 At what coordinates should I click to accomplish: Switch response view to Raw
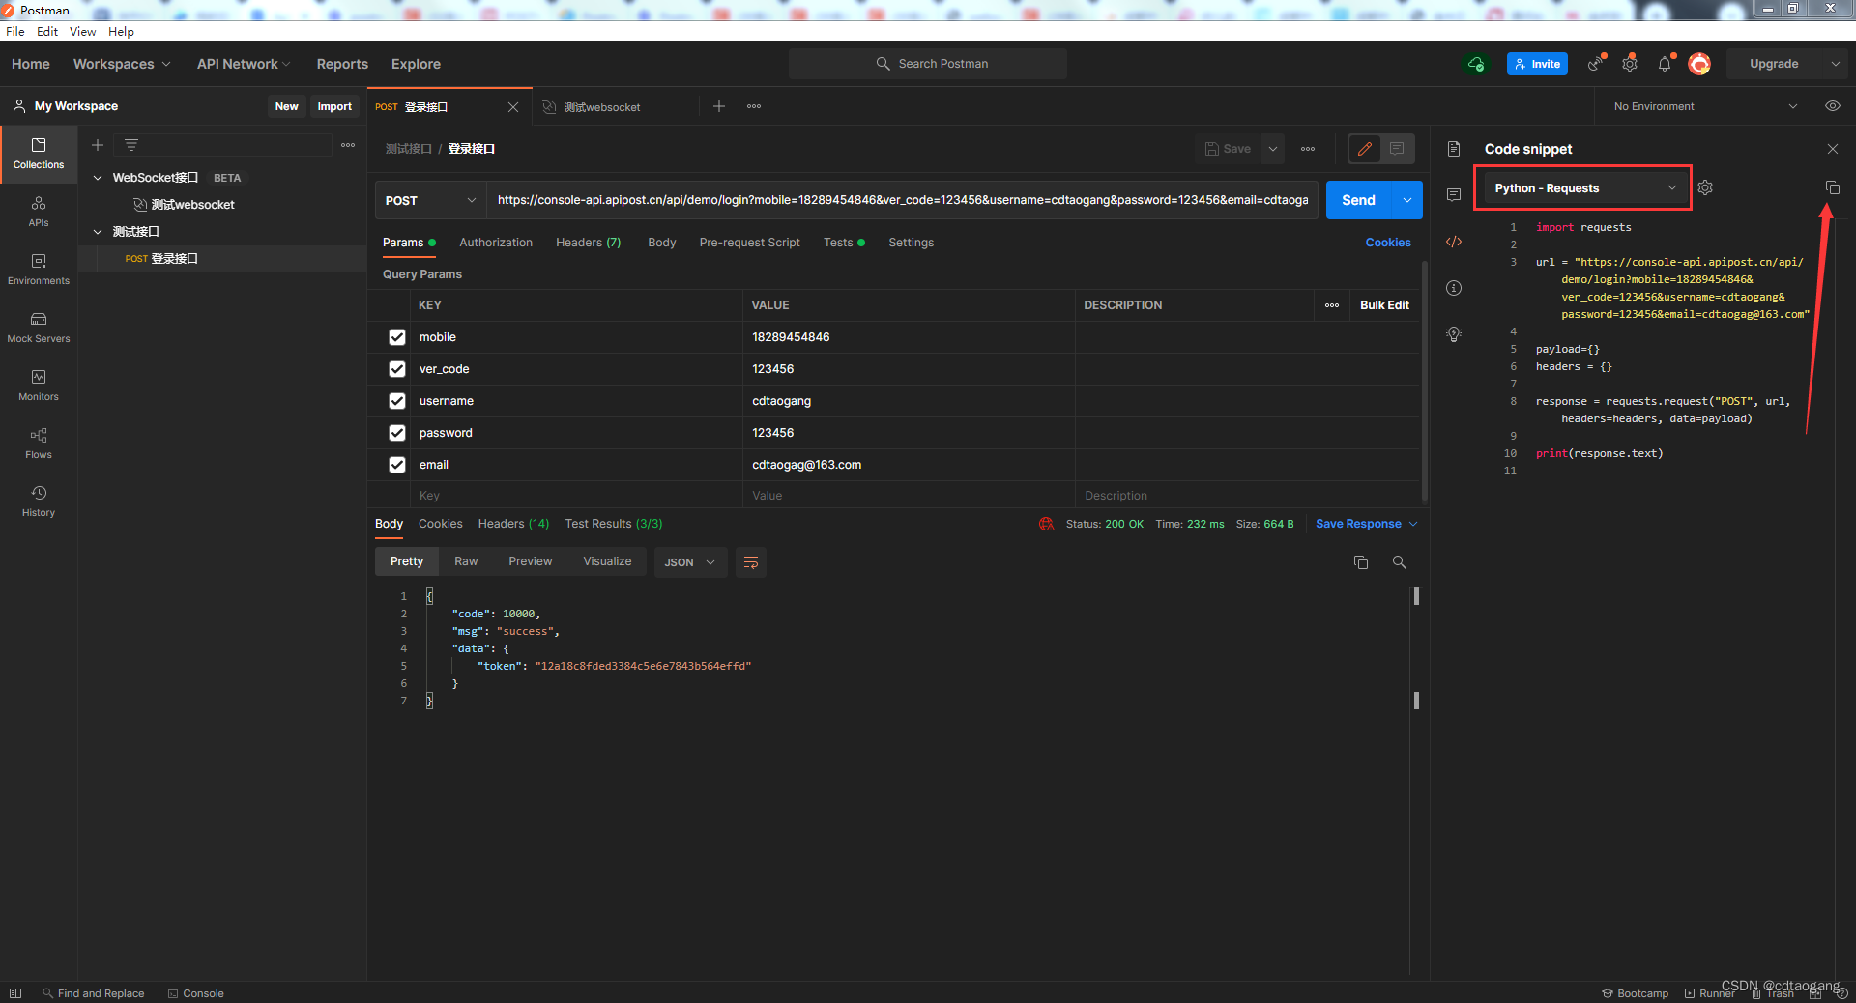tap(466, 561)
